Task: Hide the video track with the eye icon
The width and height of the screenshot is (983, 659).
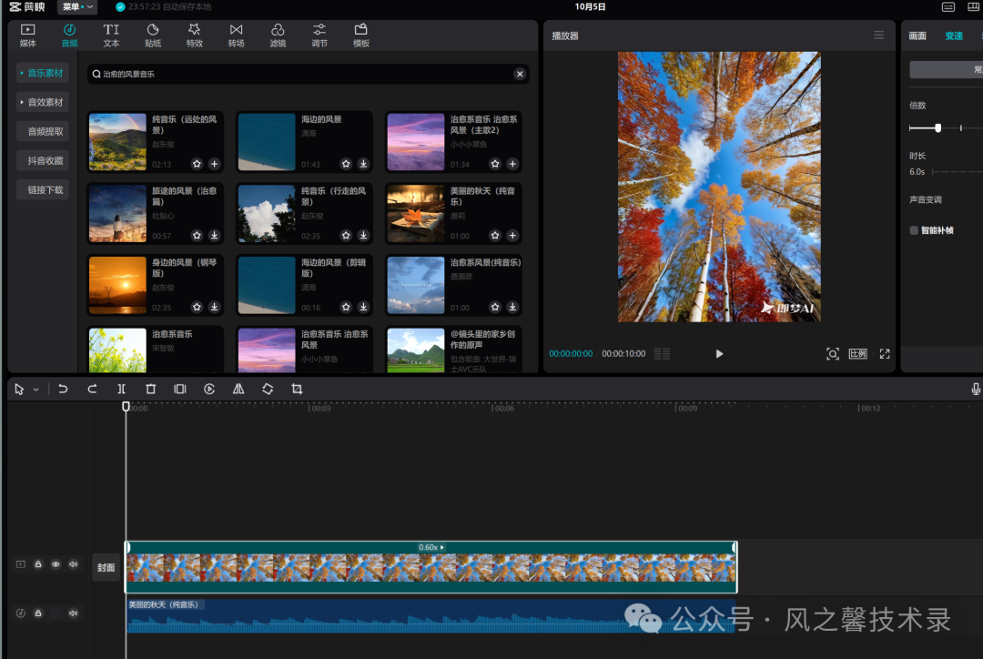Action: tap(56, 564)
